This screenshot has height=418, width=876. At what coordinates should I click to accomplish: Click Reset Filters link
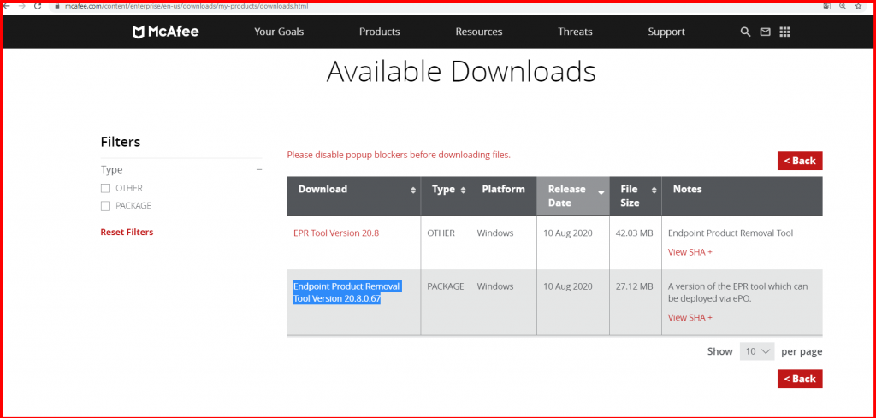(x=127, y=232)
